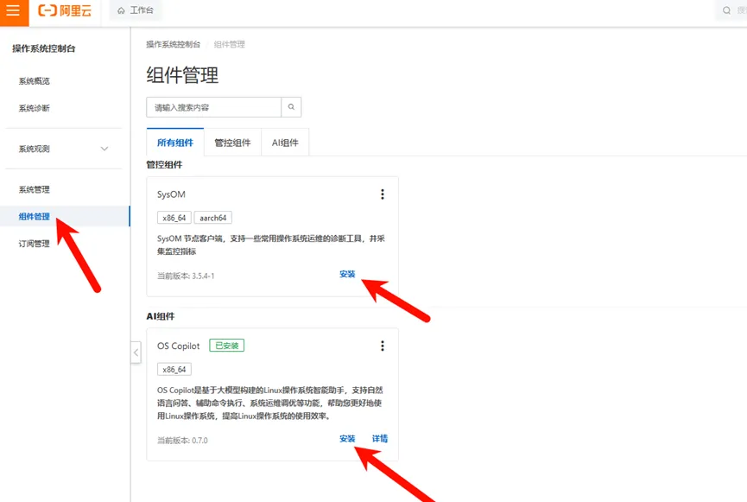Open OS Copilot card more-options menu
Screen dimensions: 747x502
tap(382, 346)
